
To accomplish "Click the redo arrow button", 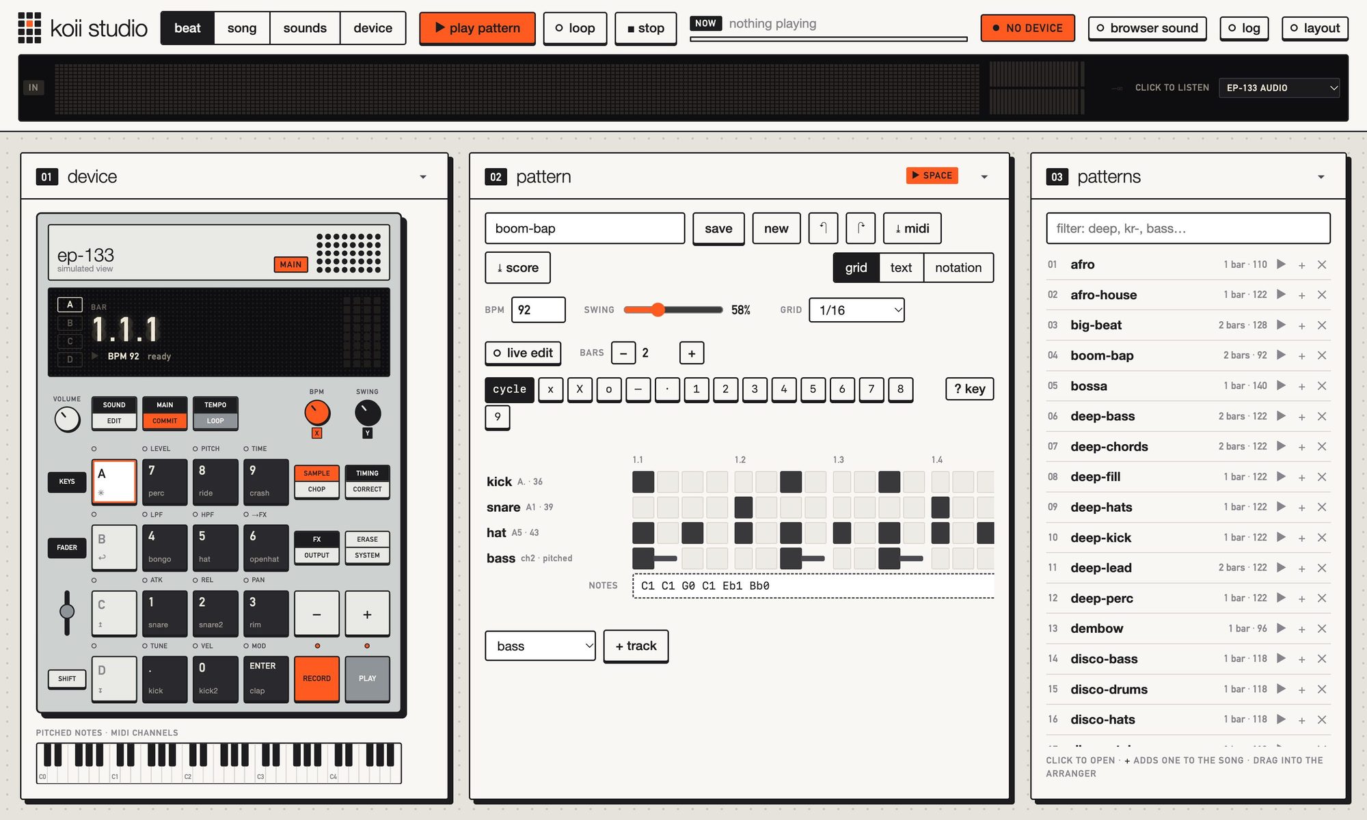I will [861, 228].
